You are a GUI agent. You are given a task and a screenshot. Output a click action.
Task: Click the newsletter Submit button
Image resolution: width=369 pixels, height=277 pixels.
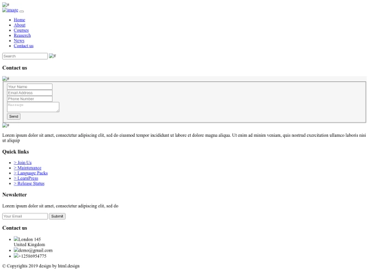point(57,216)
